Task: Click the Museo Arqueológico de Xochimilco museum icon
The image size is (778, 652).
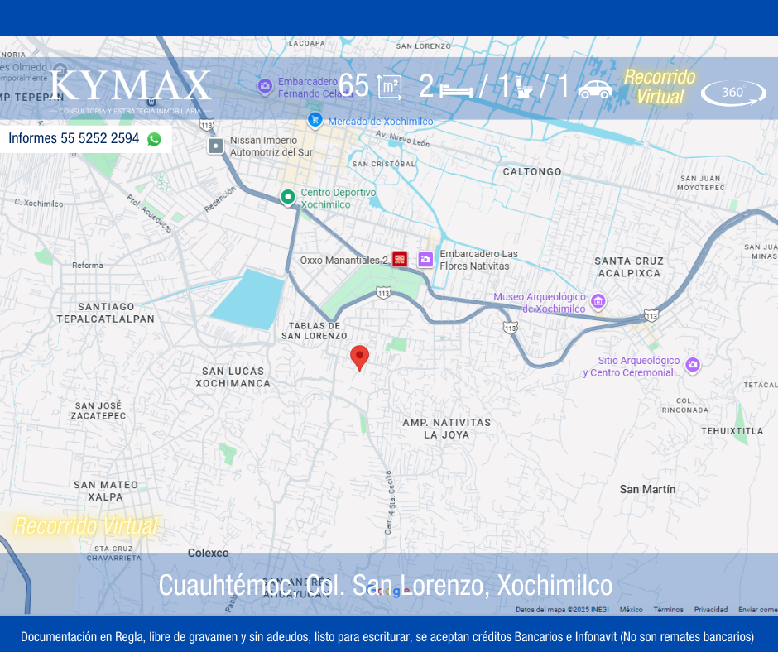Action: (x=598, y=301)
